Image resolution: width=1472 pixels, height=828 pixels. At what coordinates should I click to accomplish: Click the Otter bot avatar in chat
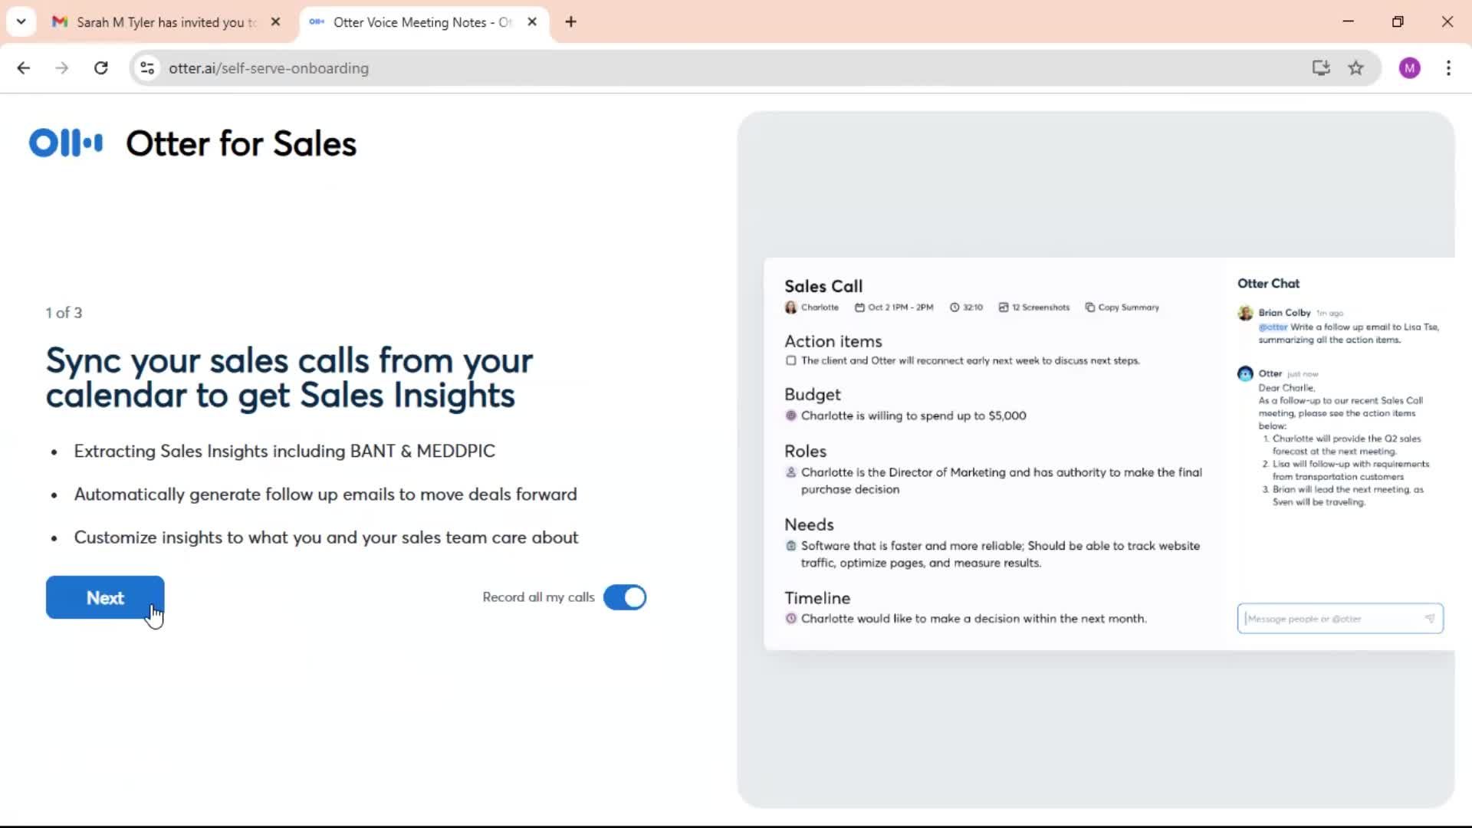coord(1245,374)
